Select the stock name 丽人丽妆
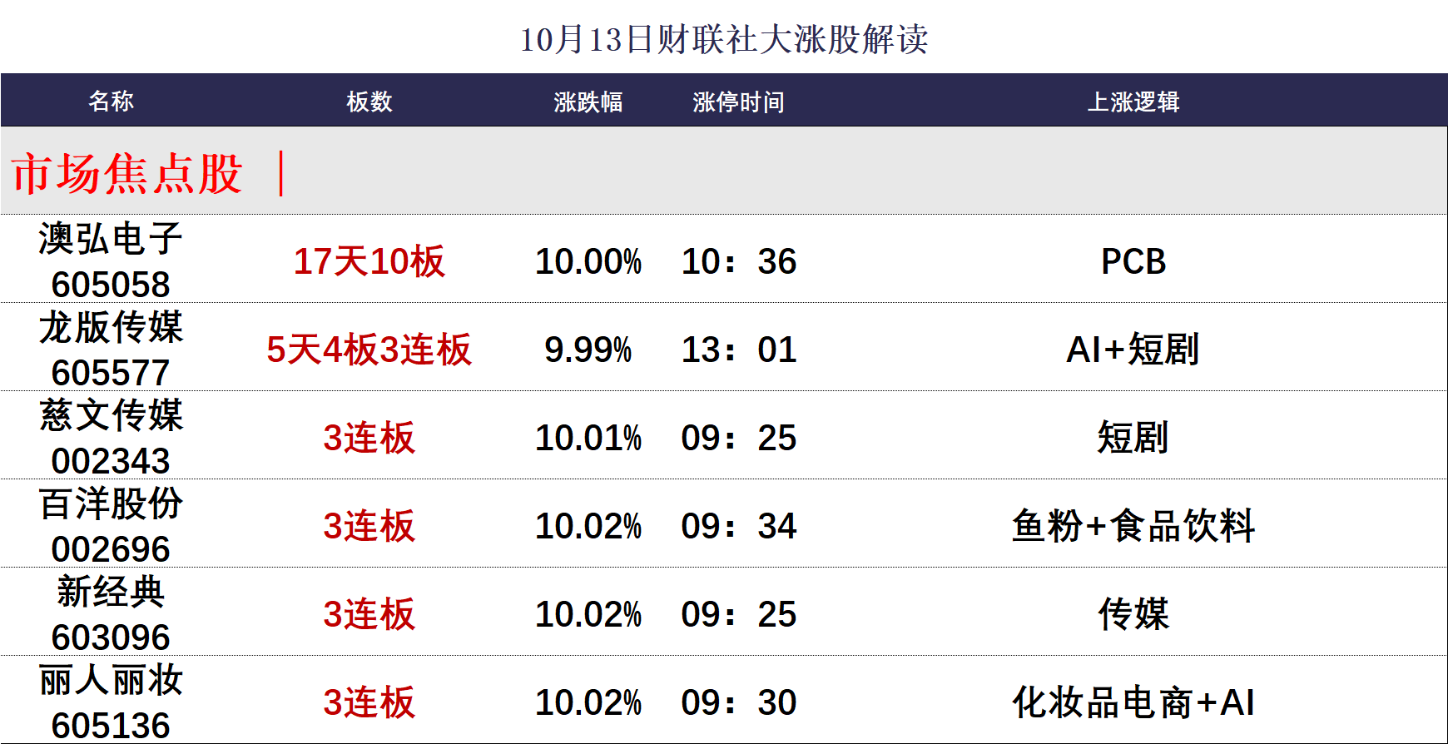The image size is (1448, 744). (x=111, y=680)
